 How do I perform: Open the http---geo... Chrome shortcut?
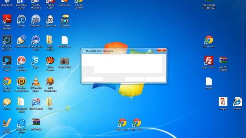coord(122,123)
